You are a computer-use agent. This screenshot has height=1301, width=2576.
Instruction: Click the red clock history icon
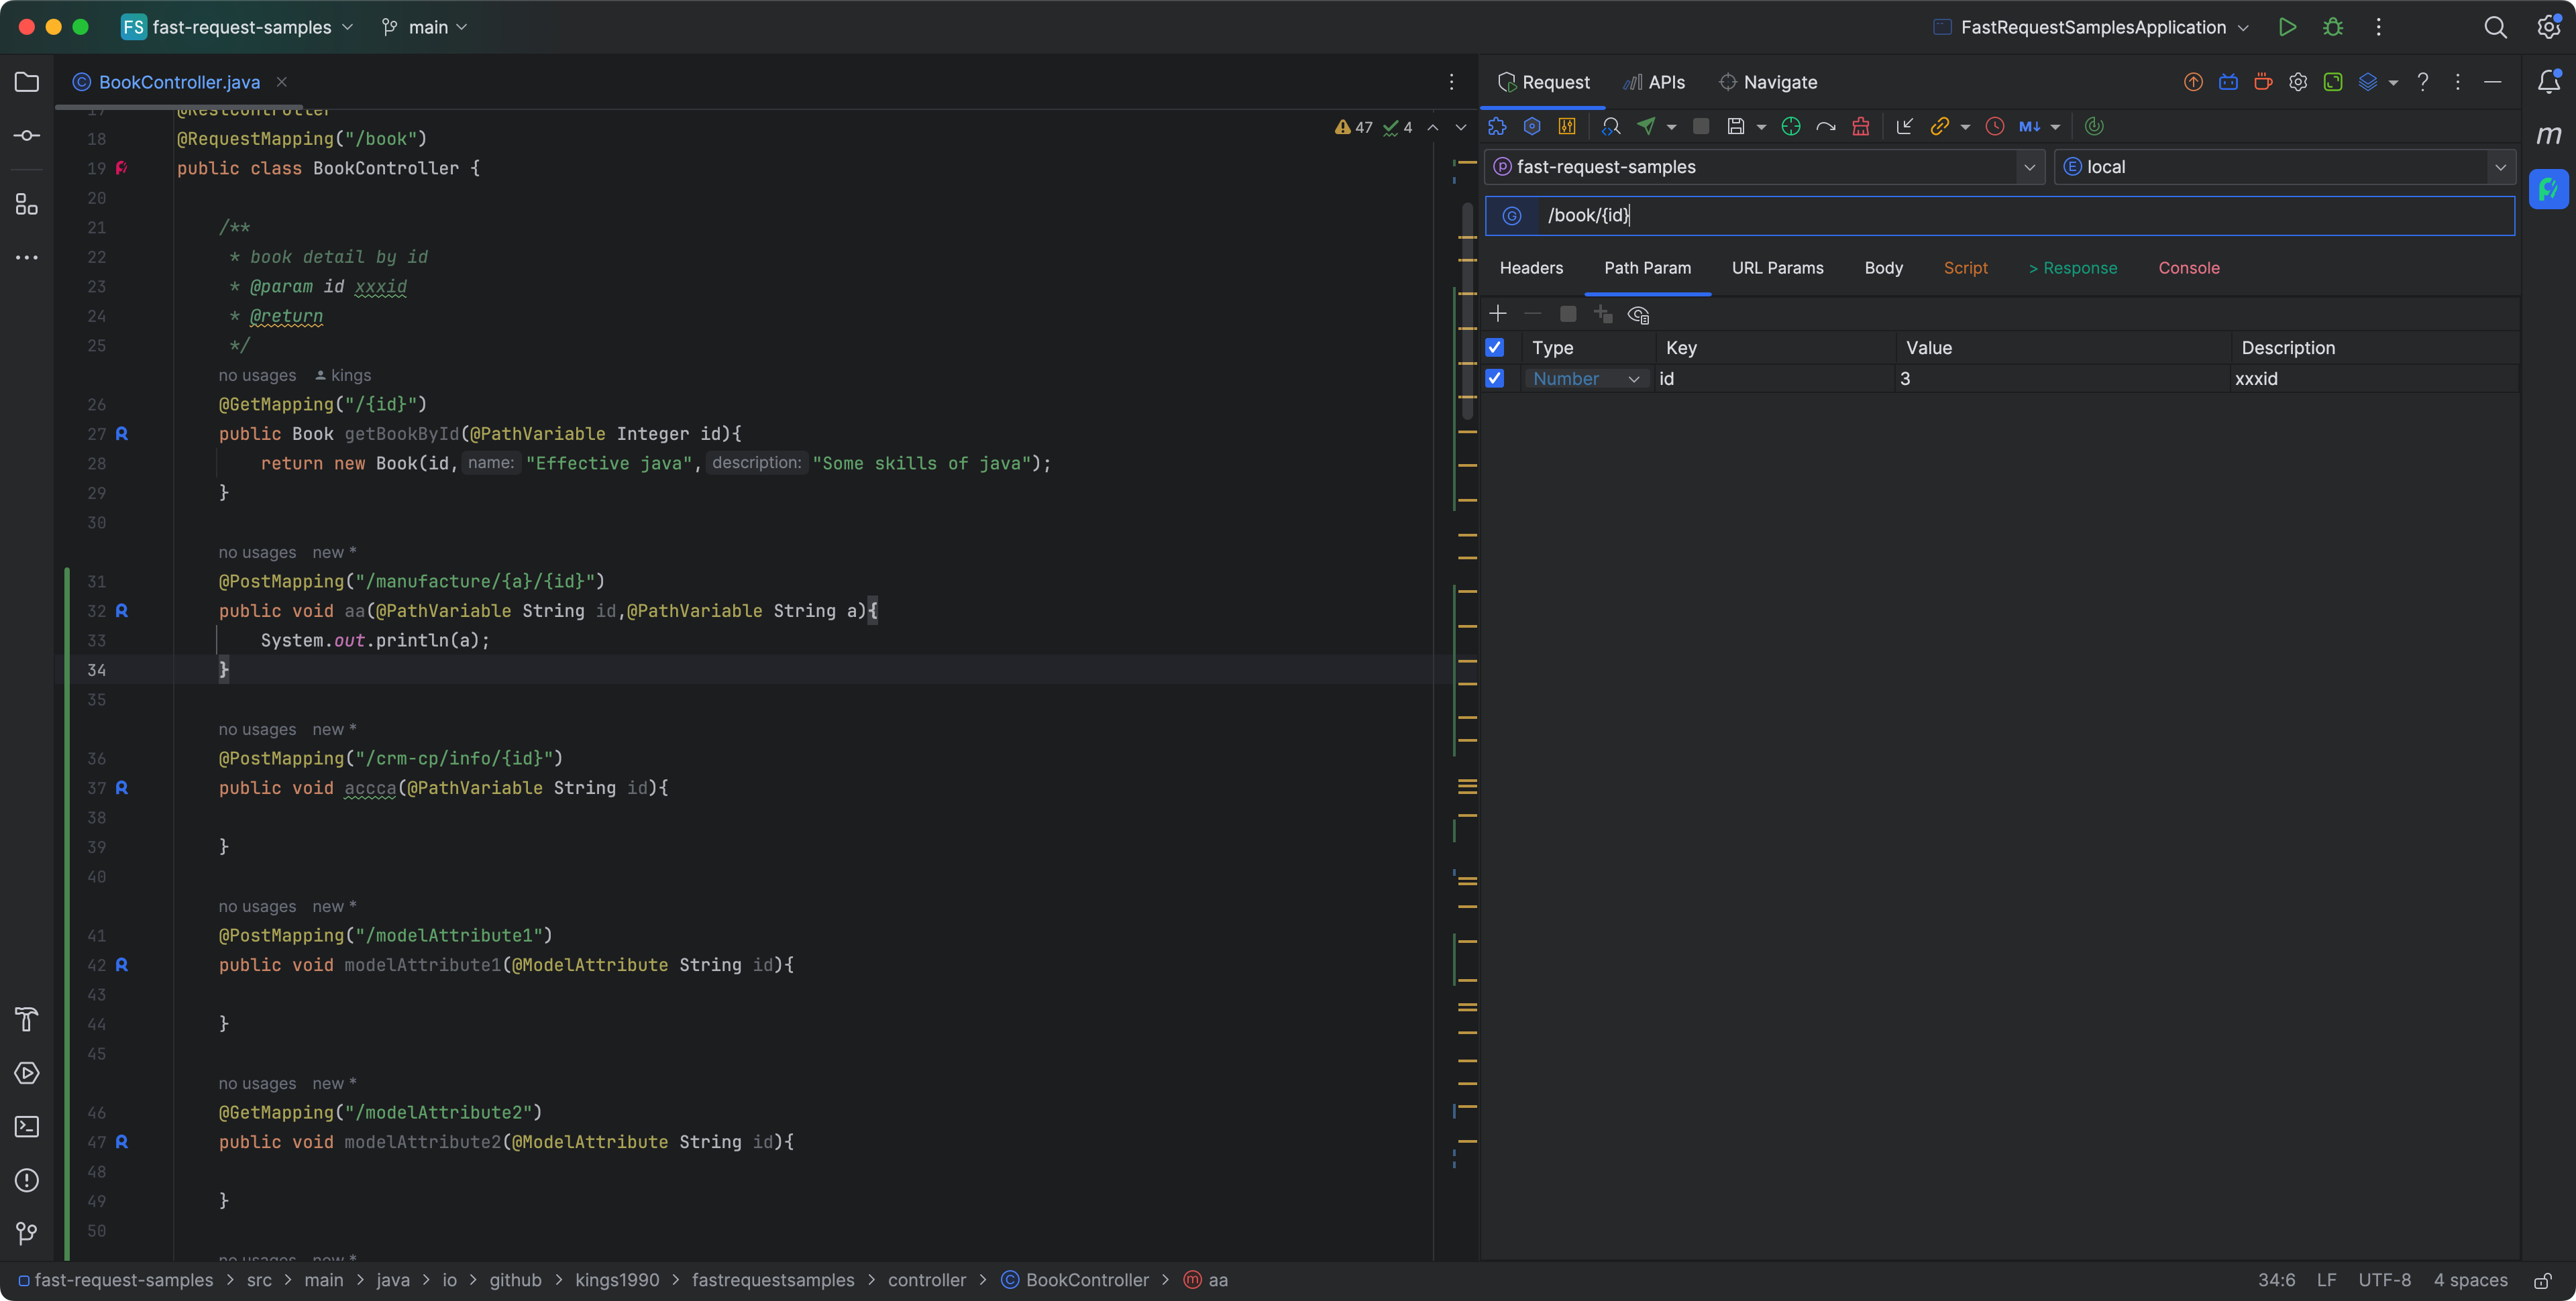pos(1994,126)
